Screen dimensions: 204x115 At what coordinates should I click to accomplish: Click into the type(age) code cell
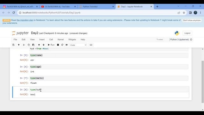pos(109,67)
